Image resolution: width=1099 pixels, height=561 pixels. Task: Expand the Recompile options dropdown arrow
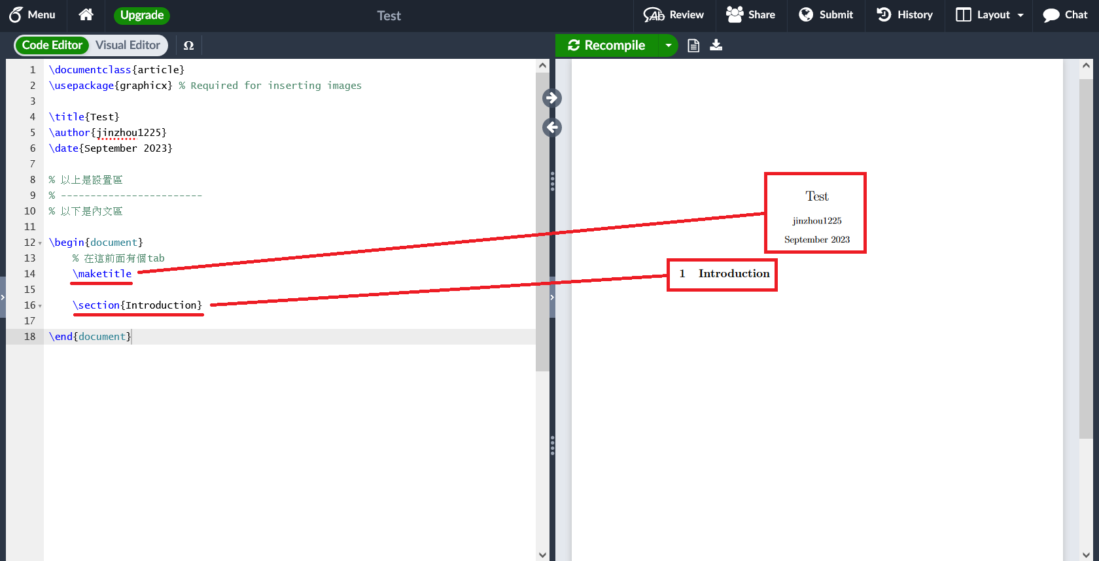point(668,45)
